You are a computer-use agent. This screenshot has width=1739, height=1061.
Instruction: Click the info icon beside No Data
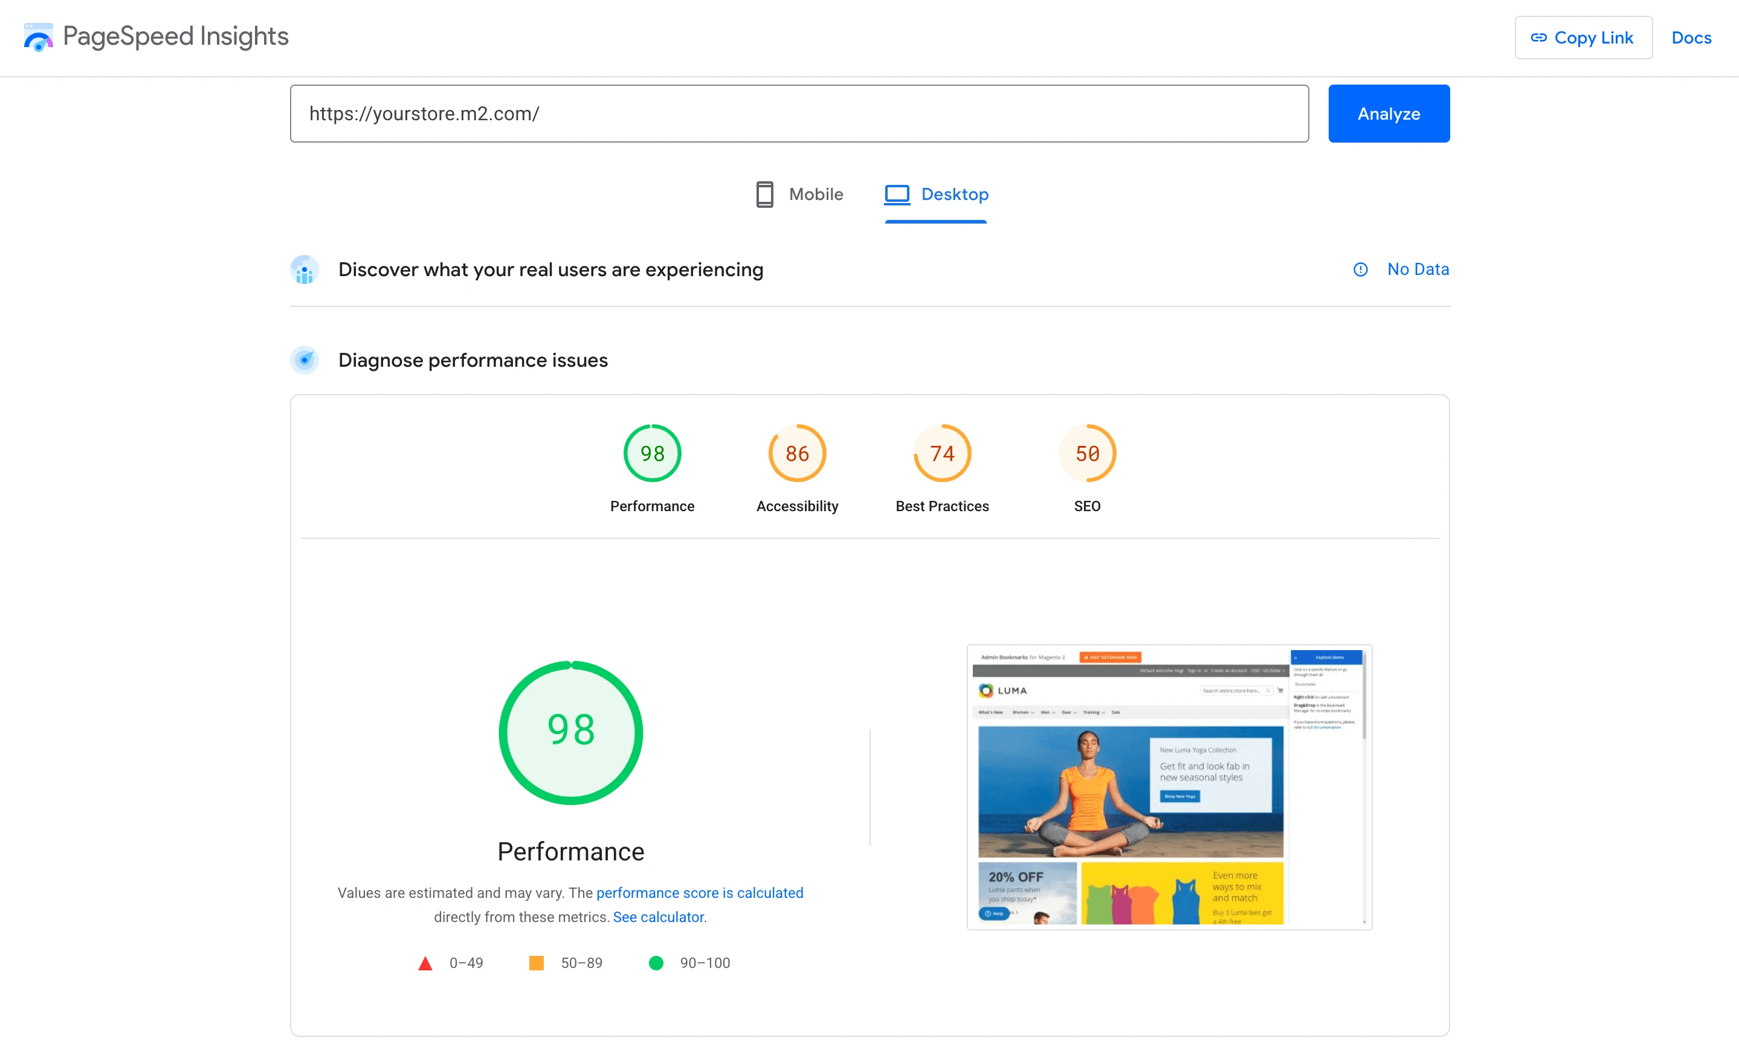[x=1361, y=269]
